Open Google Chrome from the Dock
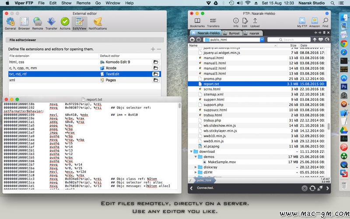The height and width of the screenshot is (219, 350). tap(344, 43)
